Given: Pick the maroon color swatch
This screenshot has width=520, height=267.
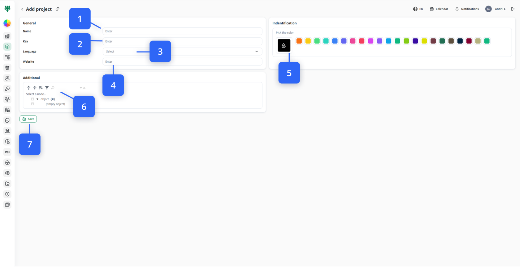Looking at the screenshot, I should (x=469, y=41).
